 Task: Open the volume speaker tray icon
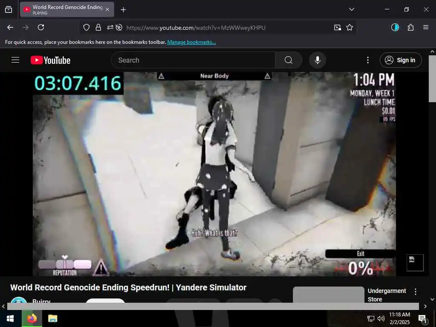point(381,318)
